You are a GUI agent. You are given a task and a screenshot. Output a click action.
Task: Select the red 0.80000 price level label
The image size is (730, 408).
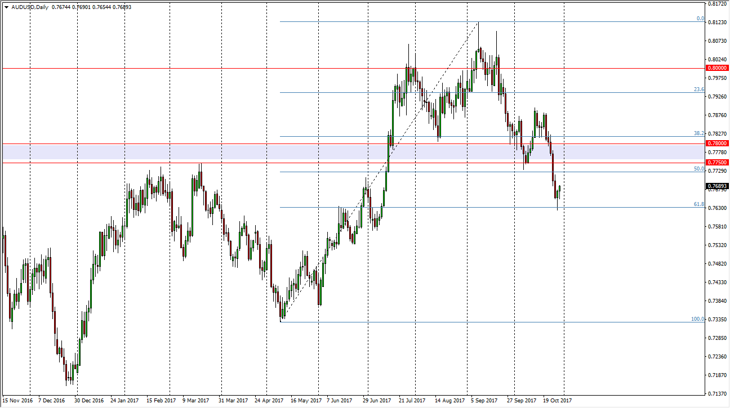click(x=716, y=68)
